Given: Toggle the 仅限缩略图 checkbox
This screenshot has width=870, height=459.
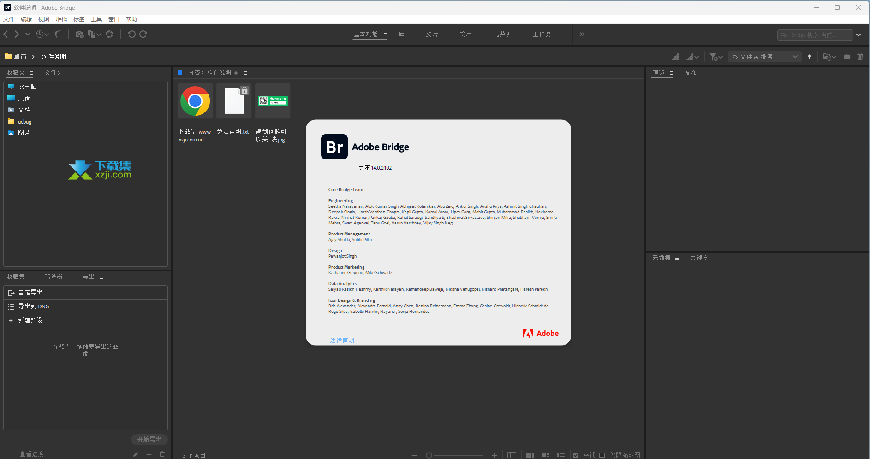Looking at the screenshot, I should [x=602, y=455].
